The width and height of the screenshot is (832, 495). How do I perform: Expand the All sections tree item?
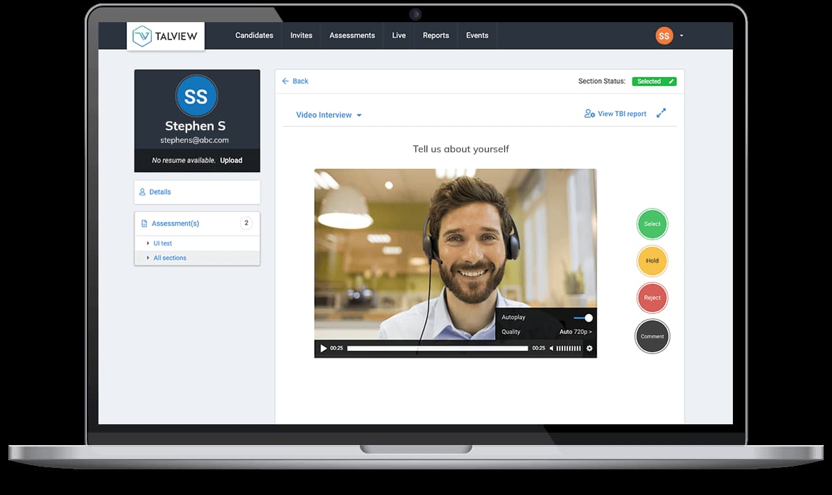170,257
